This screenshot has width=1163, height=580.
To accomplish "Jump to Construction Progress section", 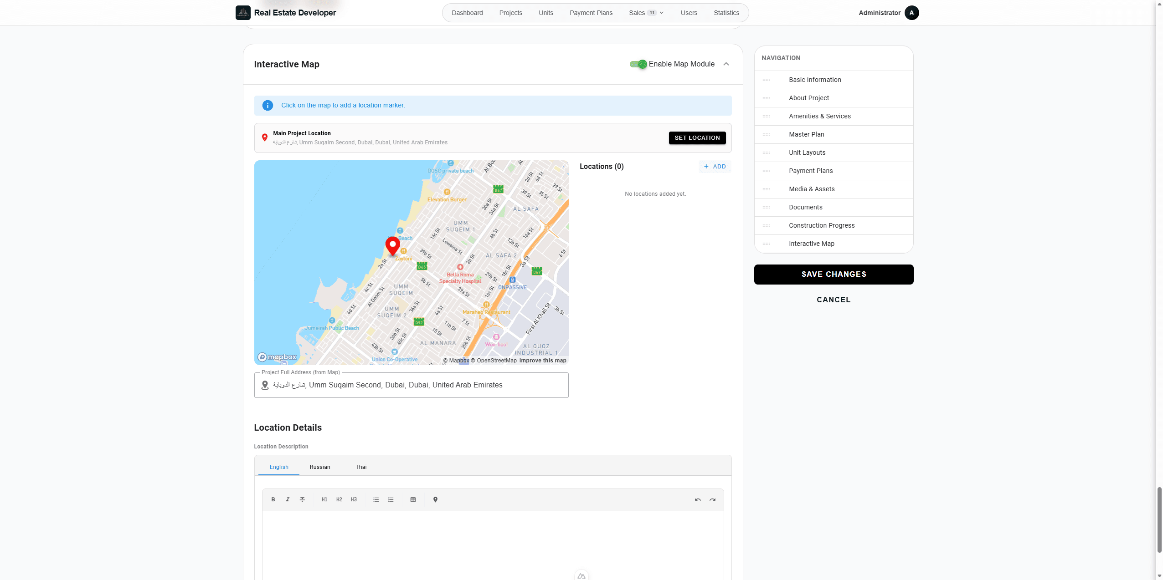I will tap(834, 225).
